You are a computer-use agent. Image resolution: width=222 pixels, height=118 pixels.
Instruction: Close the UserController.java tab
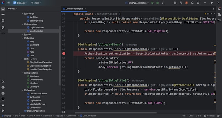point(85,9)
